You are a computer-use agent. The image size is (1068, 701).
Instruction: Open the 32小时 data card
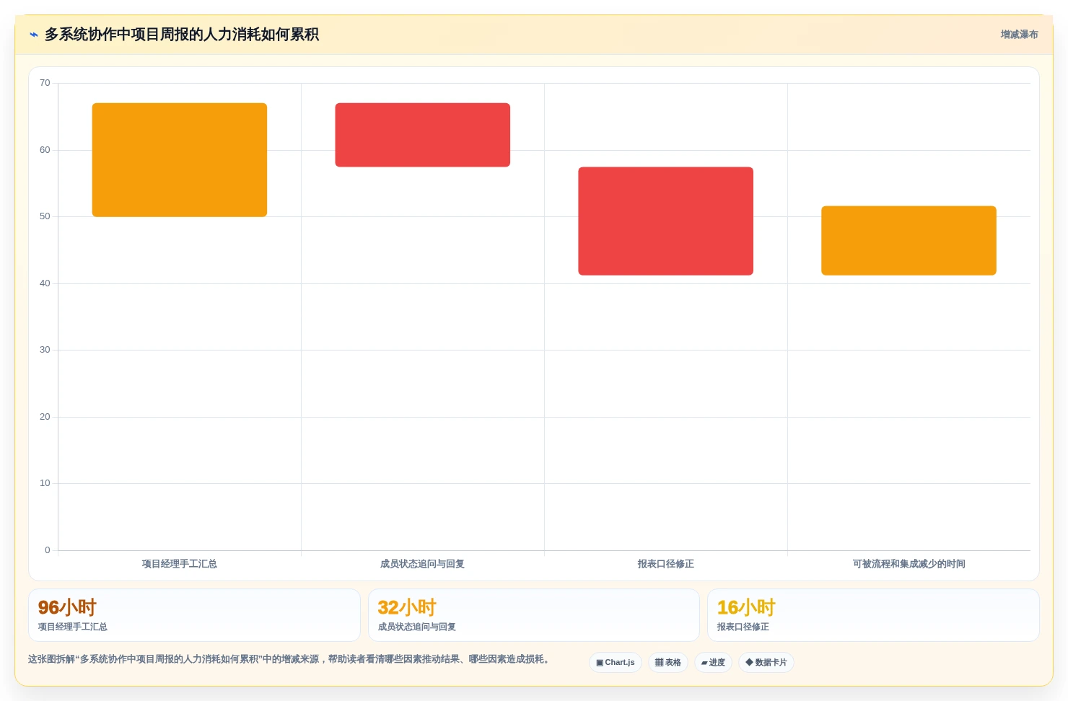pyautogui.click(x=534, y=615)
